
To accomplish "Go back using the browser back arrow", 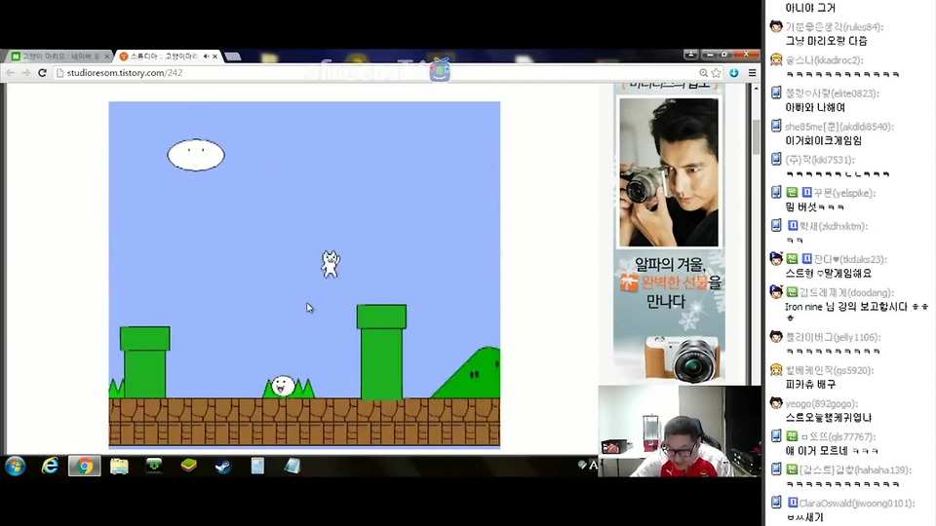I will (10, 73).
